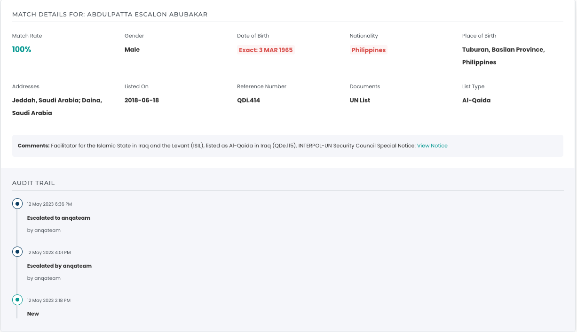Click the red Philippines nationality badge
This screenshot has height=332, width=577.
368,50
